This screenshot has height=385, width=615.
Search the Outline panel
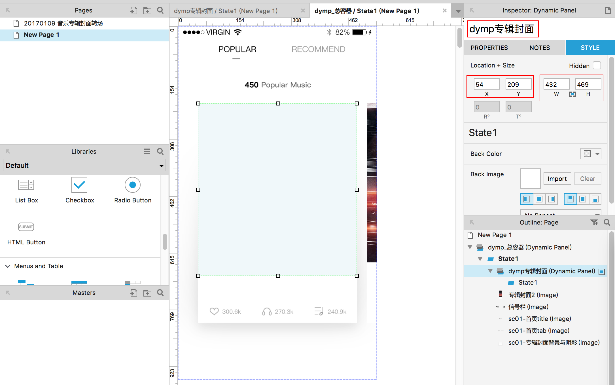[x=607, y=222]
